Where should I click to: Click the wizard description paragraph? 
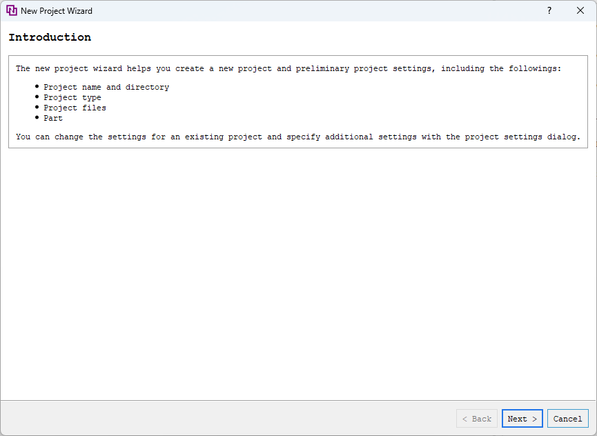click(290, 68)
